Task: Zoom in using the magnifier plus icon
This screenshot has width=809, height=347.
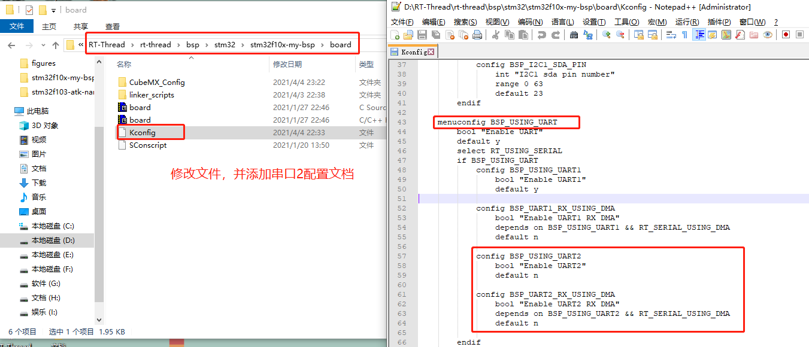Action: click(606, 35)
